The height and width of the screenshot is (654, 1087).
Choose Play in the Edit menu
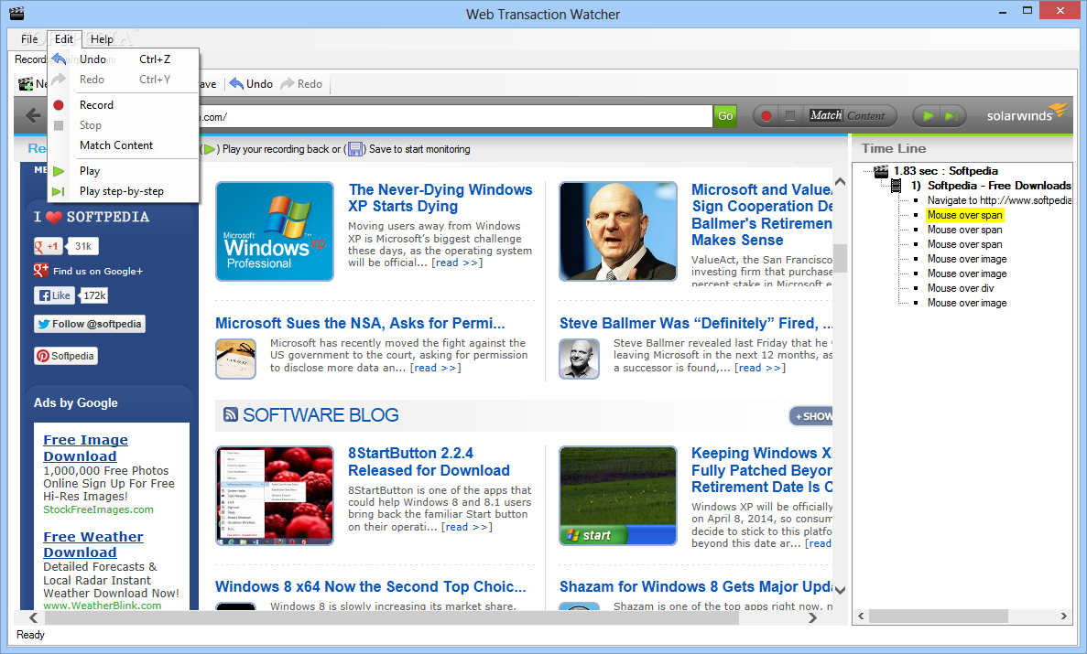coord(124,170)
